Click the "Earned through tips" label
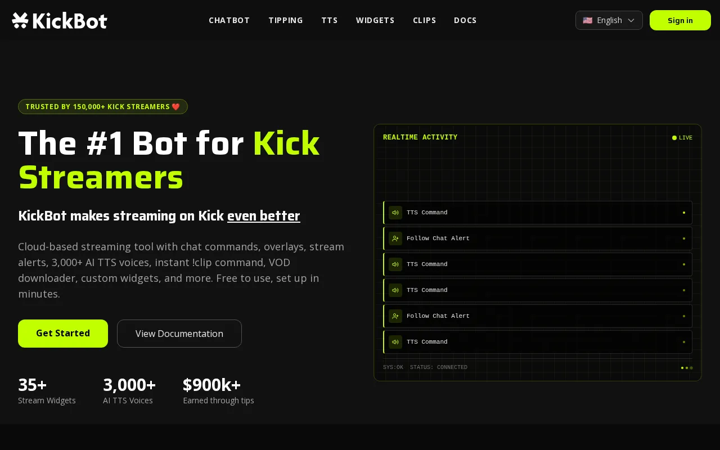The image size is (720, 450). (218, 400)
